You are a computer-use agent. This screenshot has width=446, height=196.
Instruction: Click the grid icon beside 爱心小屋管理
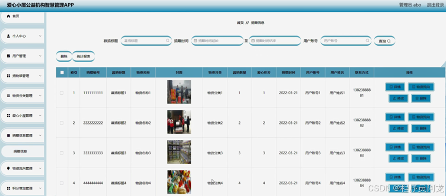pyautogui.click(x=8, y=115)
